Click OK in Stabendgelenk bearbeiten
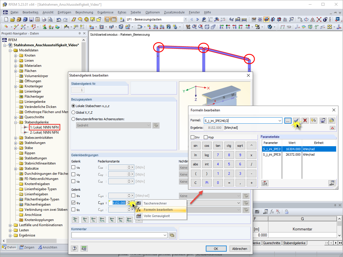Screen dimensions: 343x257 216,249
